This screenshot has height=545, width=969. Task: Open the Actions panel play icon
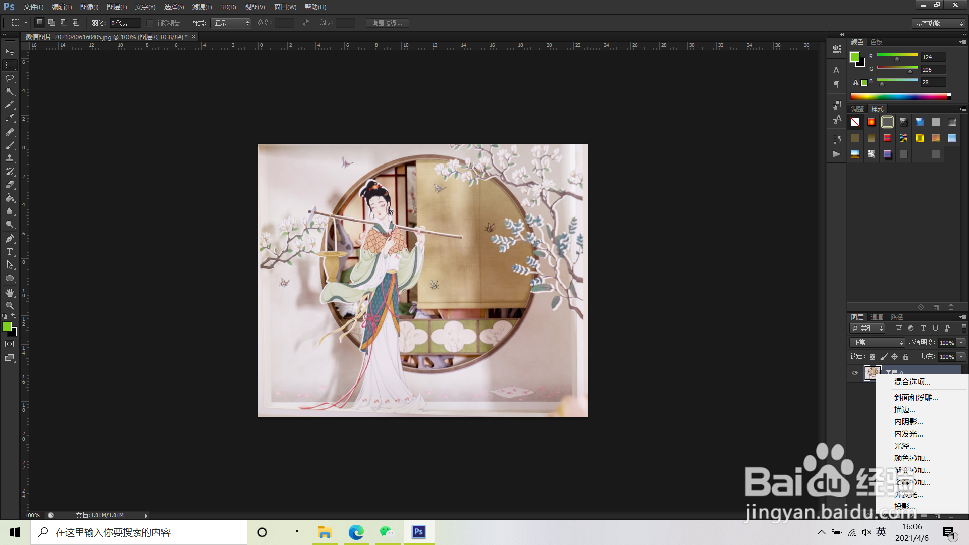pos(837,154)
